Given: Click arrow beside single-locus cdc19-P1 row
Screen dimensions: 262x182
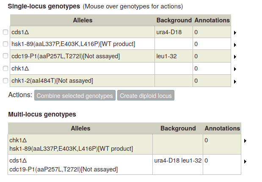Looking at the screenshot, I should 235,57.
